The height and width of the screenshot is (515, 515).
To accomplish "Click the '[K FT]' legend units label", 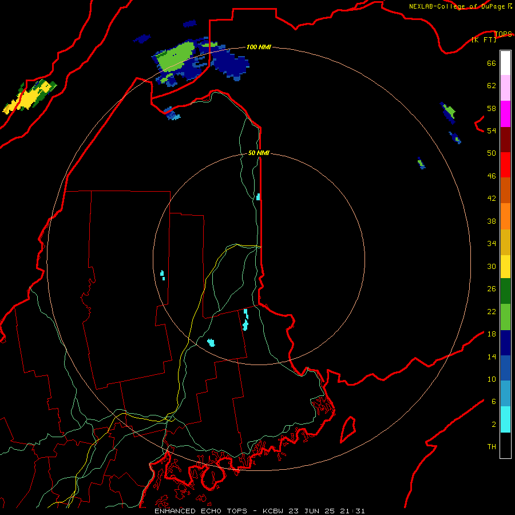I will (484, 39).
